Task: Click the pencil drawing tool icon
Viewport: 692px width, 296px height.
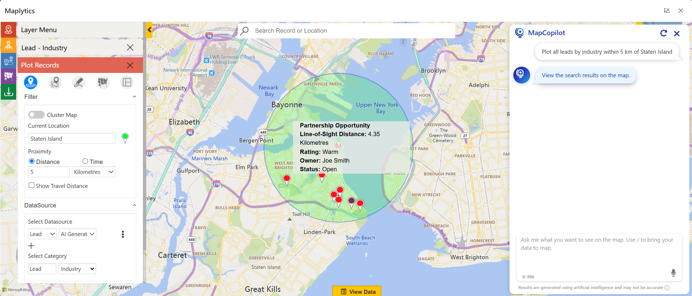Action: (x=79, y=82)
